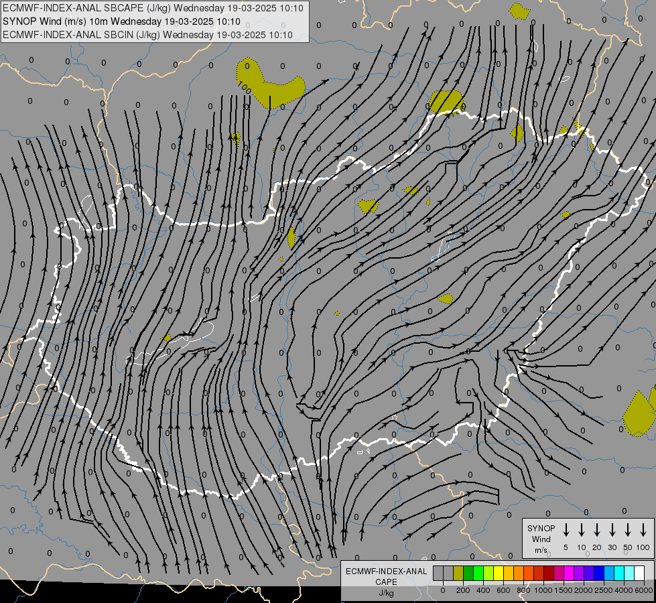Click the 200 value on CAPE scale

coord(463,590)
